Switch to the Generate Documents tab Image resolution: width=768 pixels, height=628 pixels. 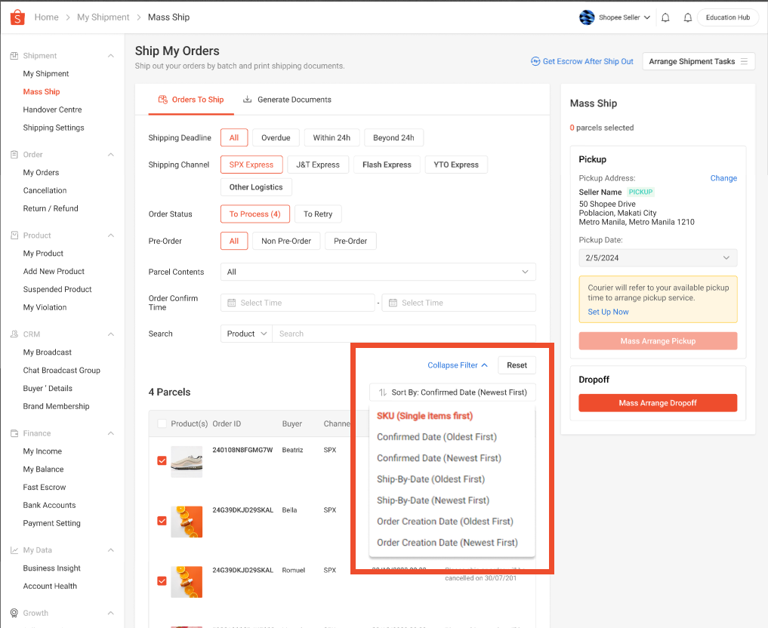click(287, 100)
